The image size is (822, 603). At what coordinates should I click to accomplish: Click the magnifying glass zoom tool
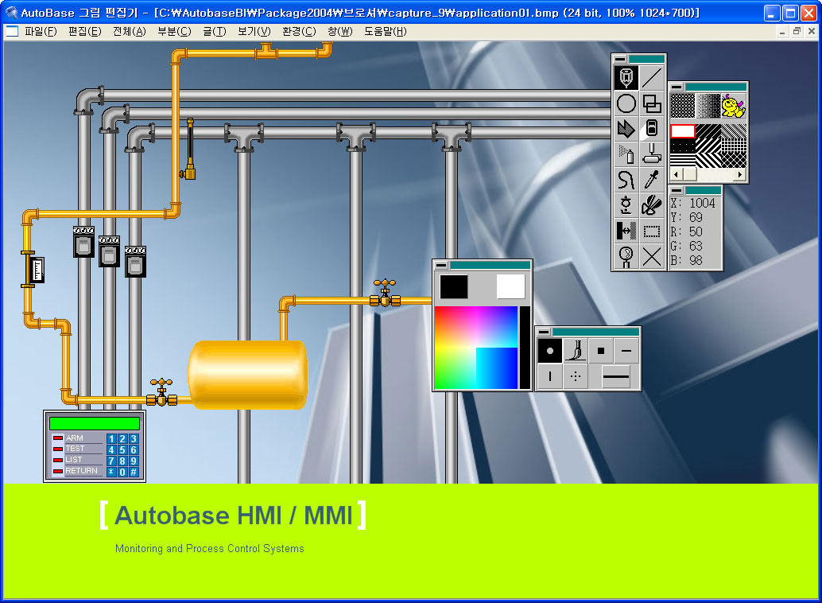point(626,256)
